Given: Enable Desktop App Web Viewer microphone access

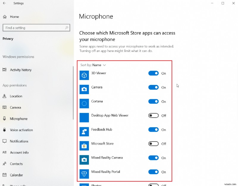Looking at the screenshot, I should coord(153,116).
